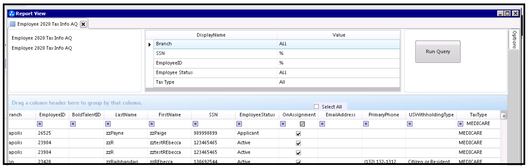This screenshot has height=167, width=528.
Task: Open the EmailAddress column filter icon
Action: coord(322,123)
